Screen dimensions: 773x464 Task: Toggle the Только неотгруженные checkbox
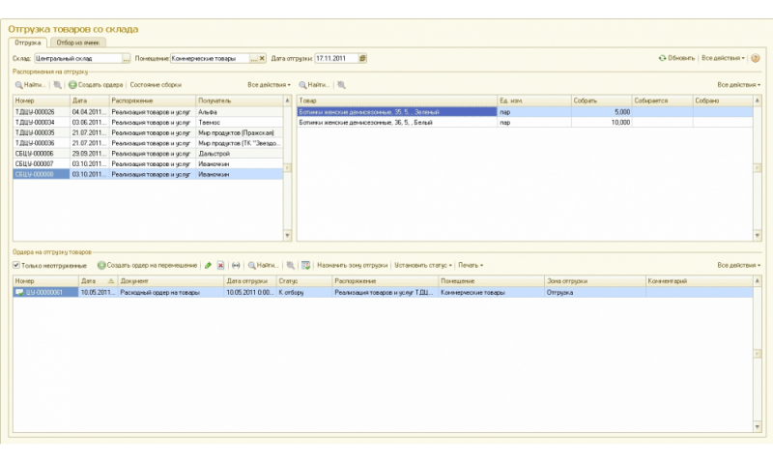coord(16,265)
